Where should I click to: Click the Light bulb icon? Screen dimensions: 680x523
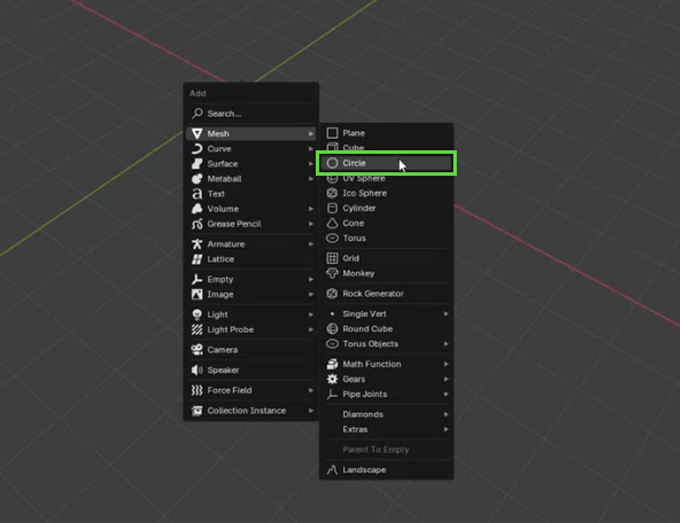pyautogui.click(x=197, y=314)
